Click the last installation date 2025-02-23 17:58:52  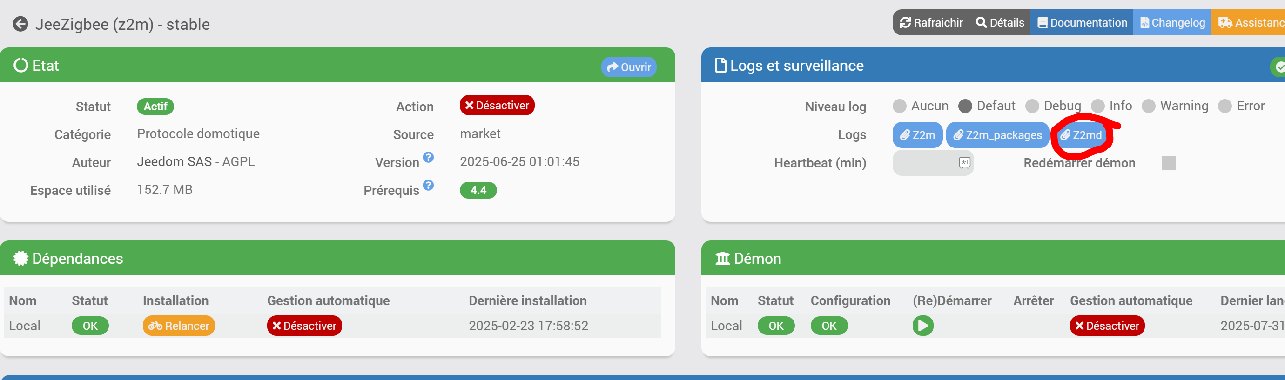(528, 326)
